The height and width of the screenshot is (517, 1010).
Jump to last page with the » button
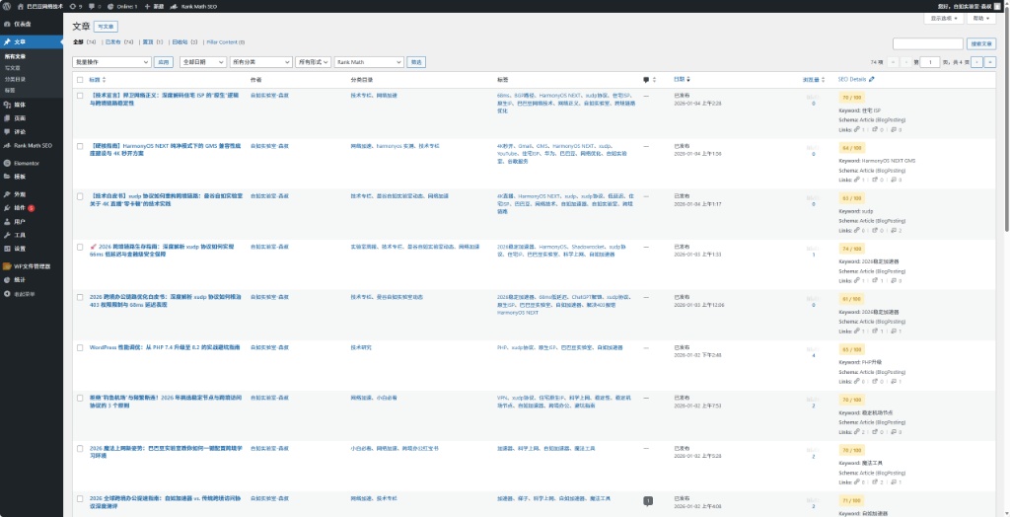(x=990, y=62)
